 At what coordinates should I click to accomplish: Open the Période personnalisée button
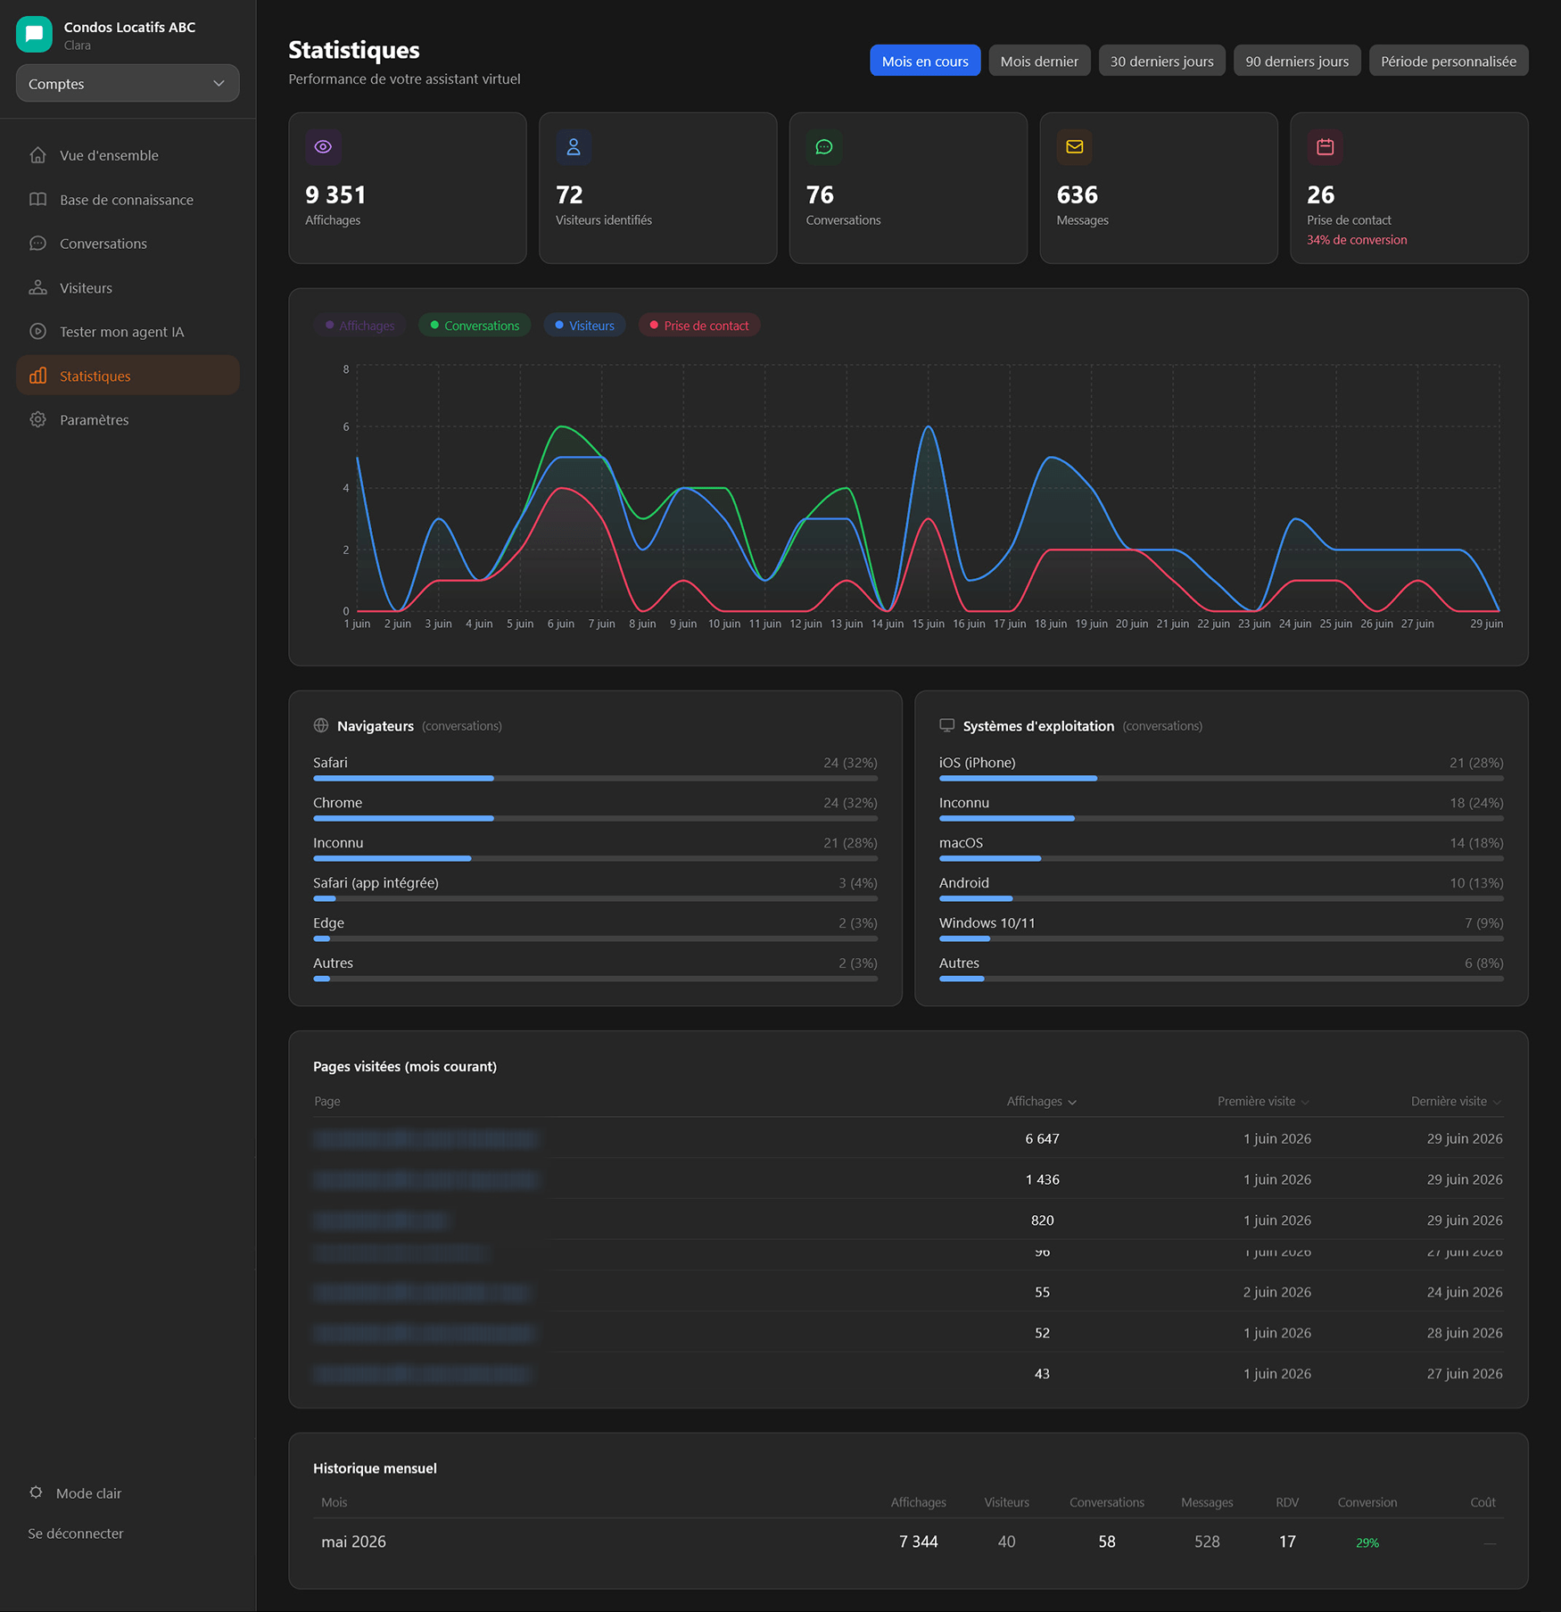(x=1449, y=61)
